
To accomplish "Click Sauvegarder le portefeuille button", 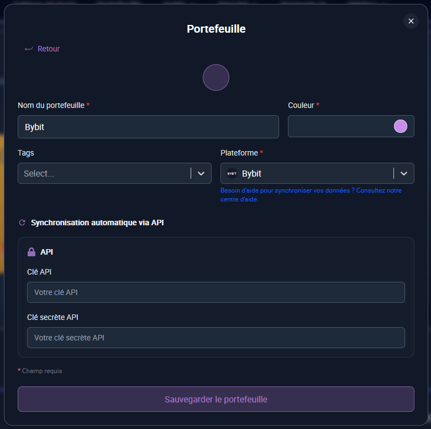I will click(x=215, y=399).
